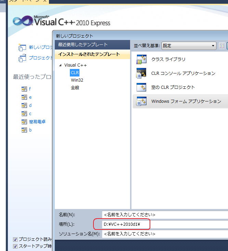
Task: Open recent project named d
Action: coord(30,105)
